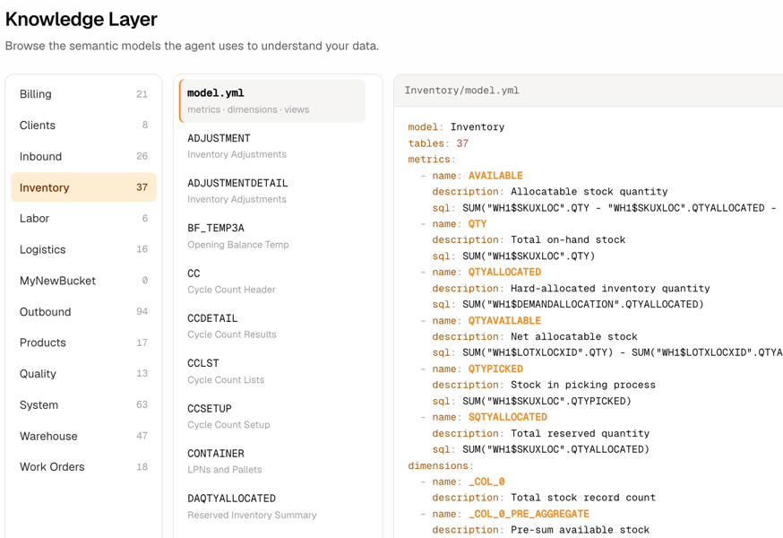Click the _COL_0_PRE_AGGREGATE dimension name

529,514
